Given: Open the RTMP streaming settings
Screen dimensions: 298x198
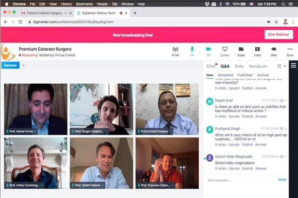Looking at the screenshot, I should point(175,51).
